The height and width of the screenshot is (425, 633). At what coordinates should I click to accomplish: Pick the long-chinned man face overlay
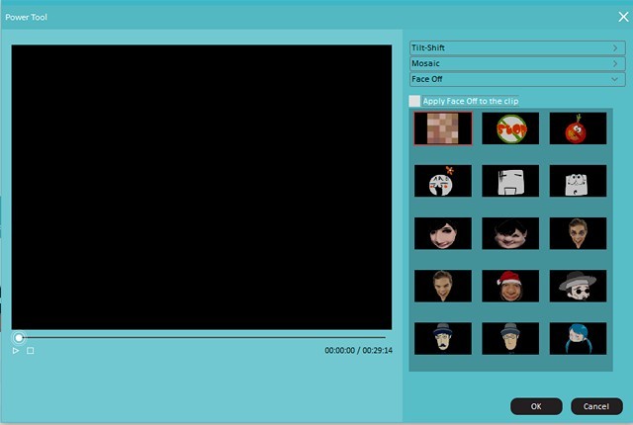coord(578,233)
